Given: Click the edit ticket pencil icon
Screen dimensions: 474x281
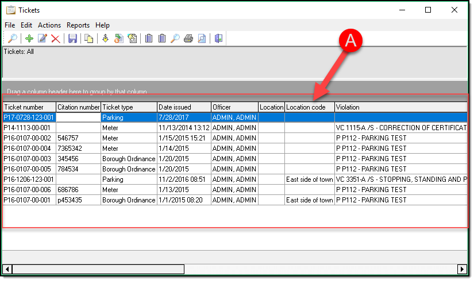Looking at the screenshot, I should [x=43, y=38].
